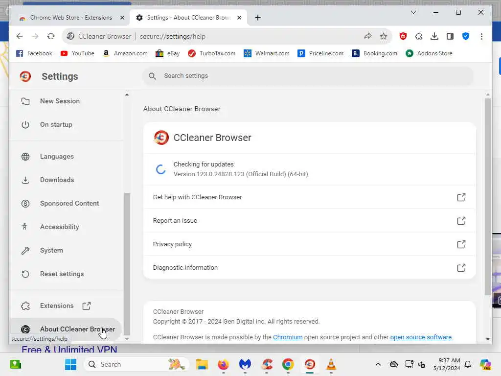Screen dimensions: 501x376
Task: Open the TurboTax.com bookmark
Action: pos(211,53)
